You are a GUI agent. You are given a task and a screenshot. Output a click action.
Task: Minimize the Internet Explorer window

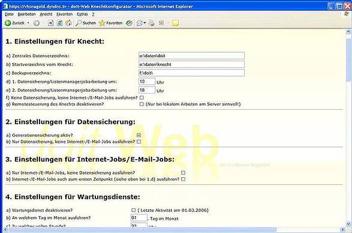[x=331, y=6]
